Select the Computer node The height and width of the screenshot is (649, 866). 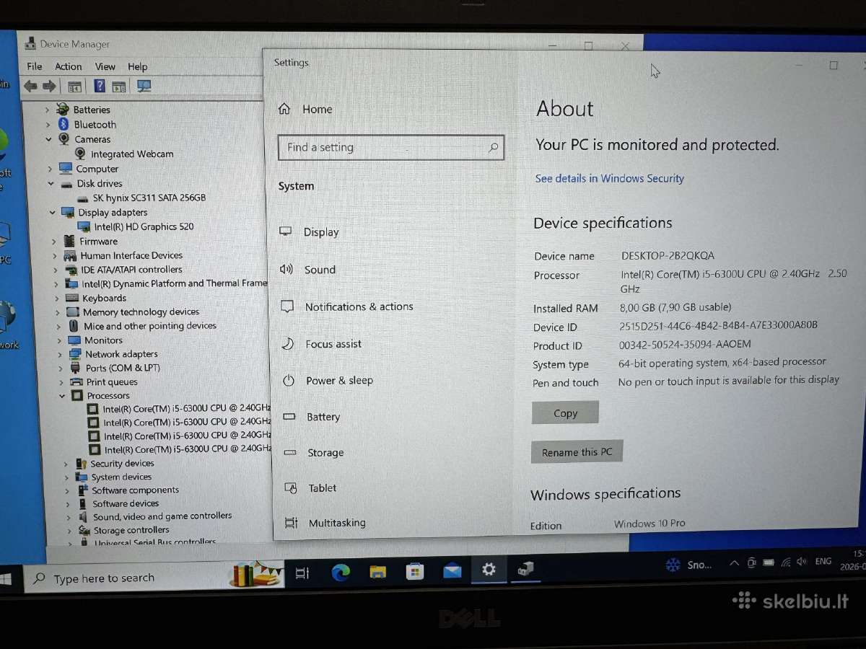click(x=97, y=169)
